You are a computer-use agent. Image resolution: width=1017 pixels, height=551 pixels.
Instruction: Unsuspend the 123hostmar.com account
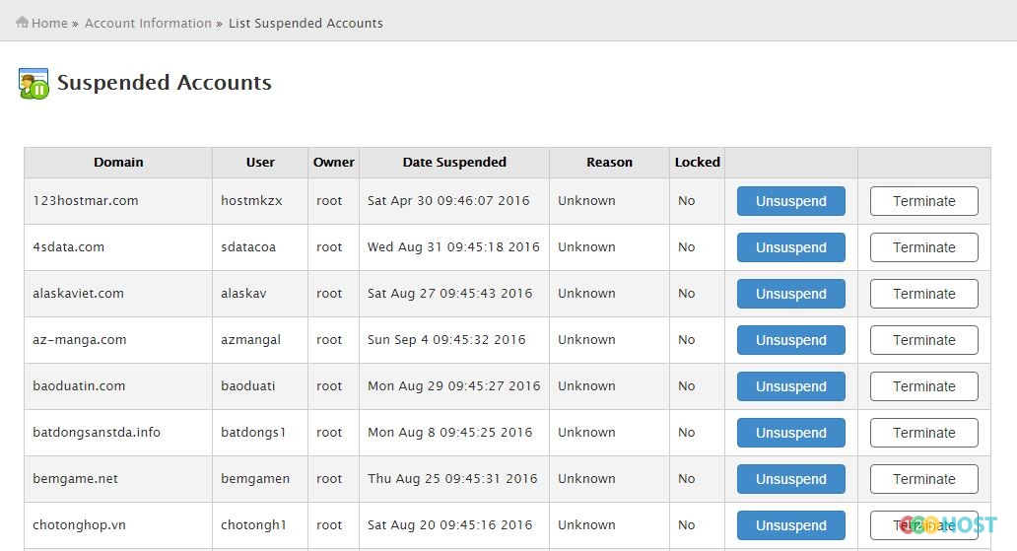pos(790,201)
